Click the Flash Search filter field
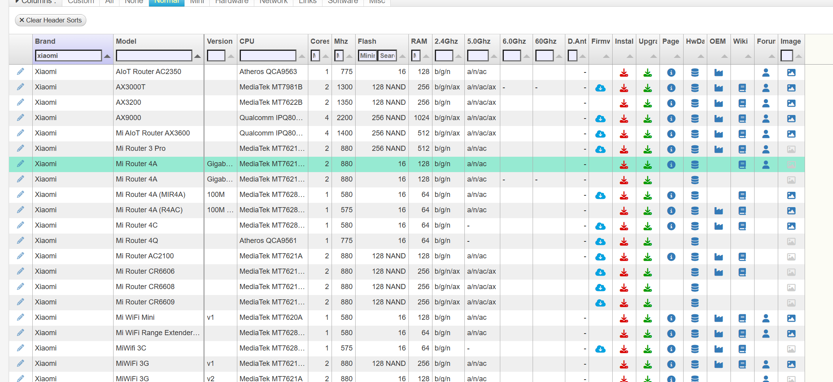The height and width of the screenshot is (382, 833). 387,56
